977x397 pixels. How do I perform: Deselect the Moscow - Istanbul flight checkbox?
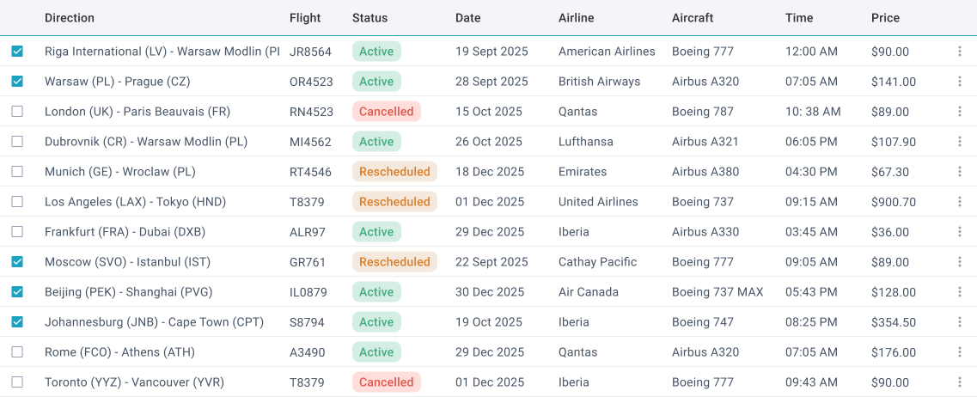pyautogui.click(x=17, y=262)
